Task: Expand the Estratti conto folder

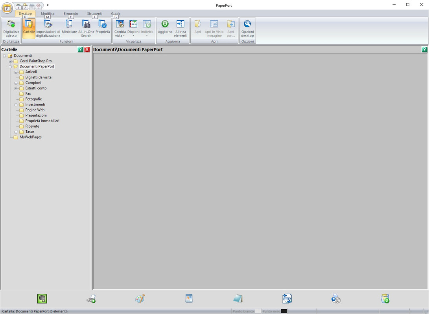Action: (16, 88)
